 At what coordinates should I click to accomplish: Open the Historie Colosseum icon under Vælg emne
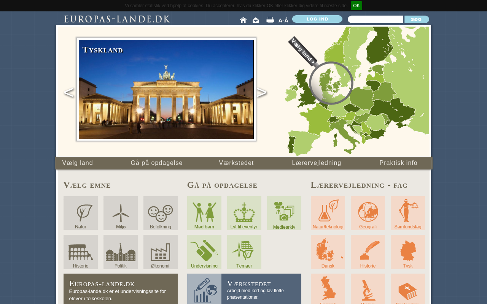pyautogui.click(x=81, y=252)
